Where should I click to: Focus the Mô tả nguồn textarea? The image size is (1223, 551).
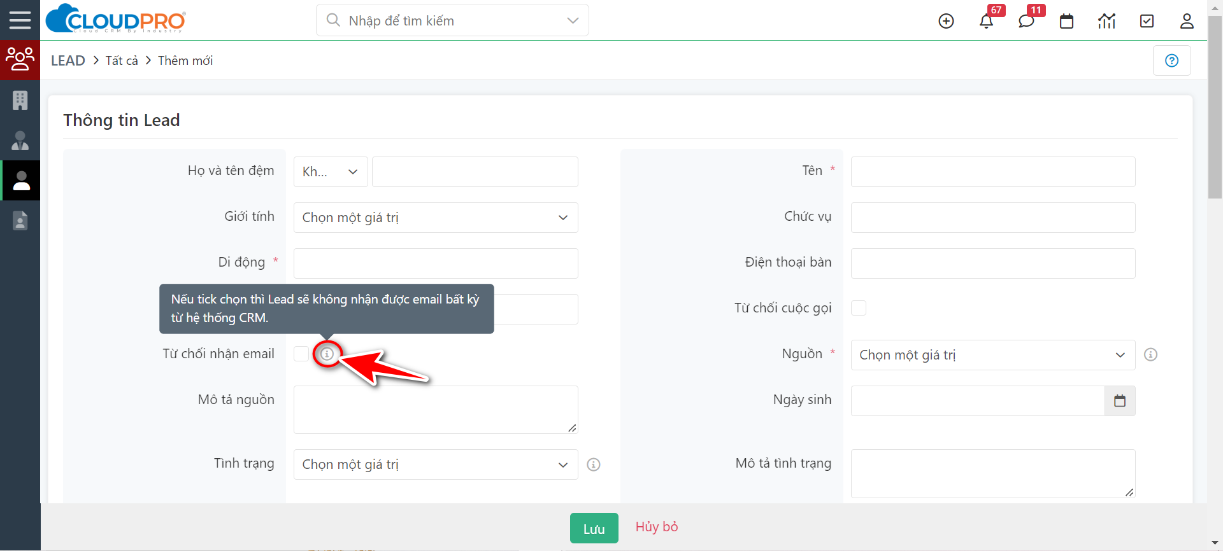[x=436, y=410]
